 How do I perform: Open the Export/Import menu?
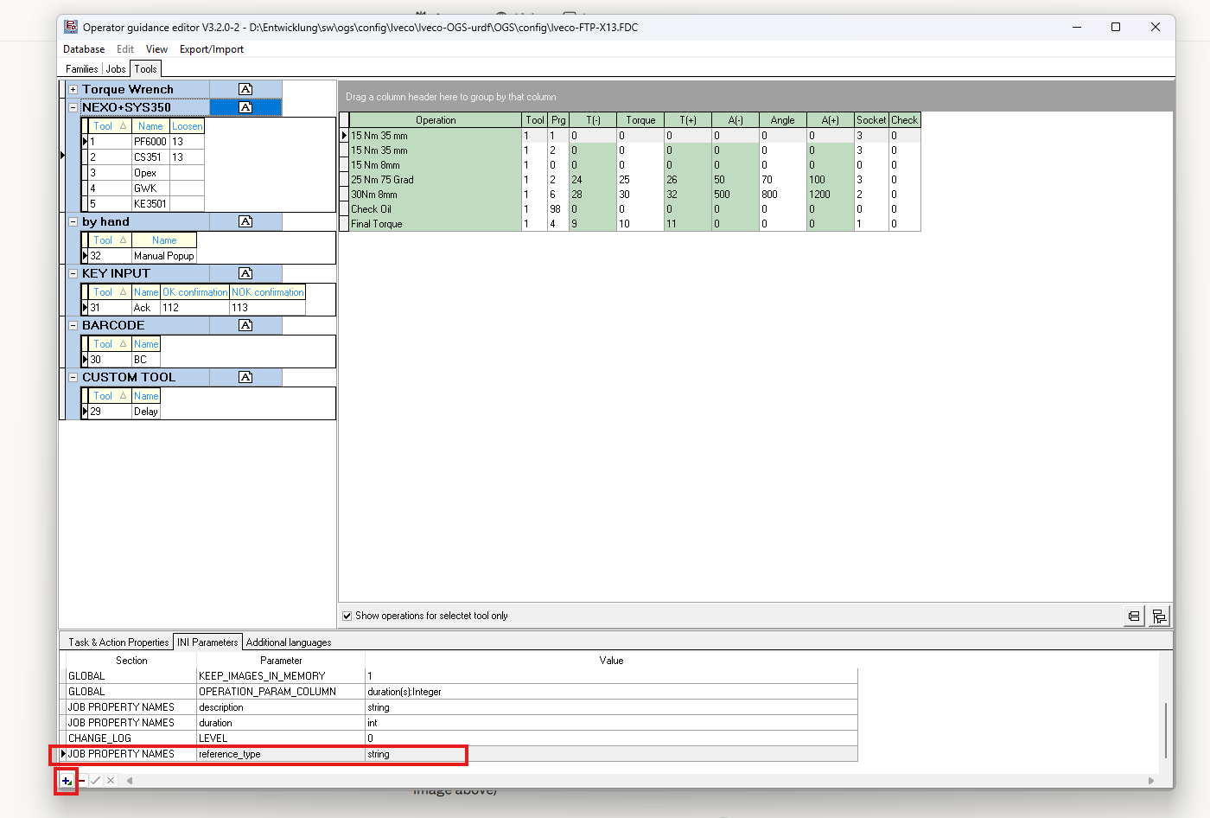point(211,49)
